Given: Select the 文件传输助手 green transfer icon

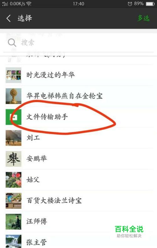Looking at the screenshot, I should [14, 117].
